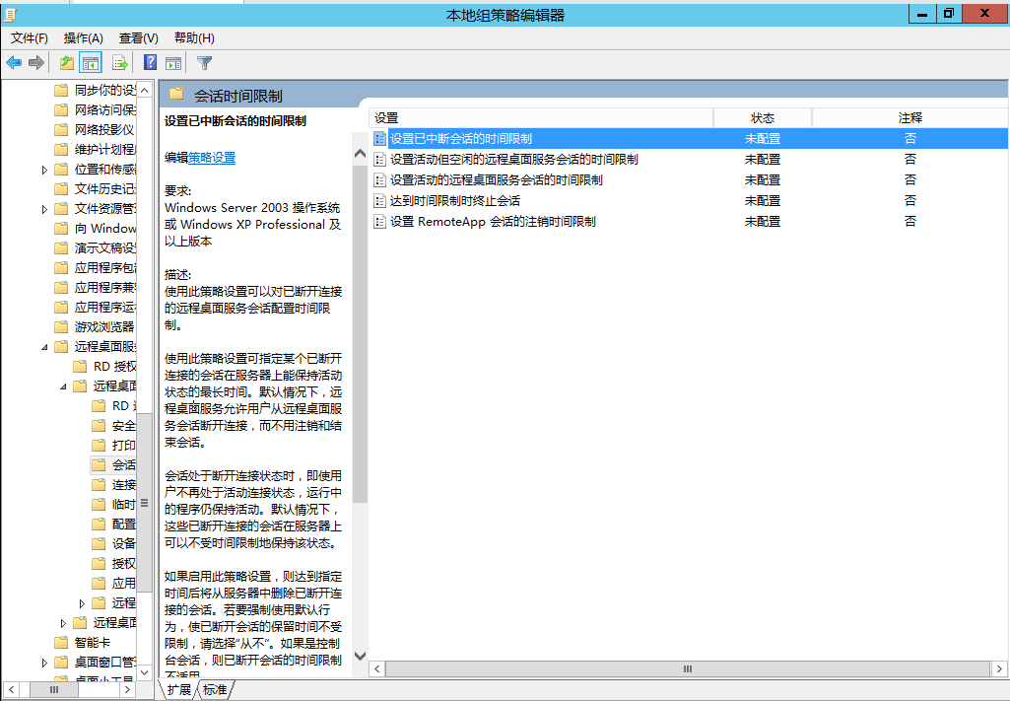Viewport: 1010px width, 701px height.
Task: Click the Export List toolbar icon
Action: [118, 62]
